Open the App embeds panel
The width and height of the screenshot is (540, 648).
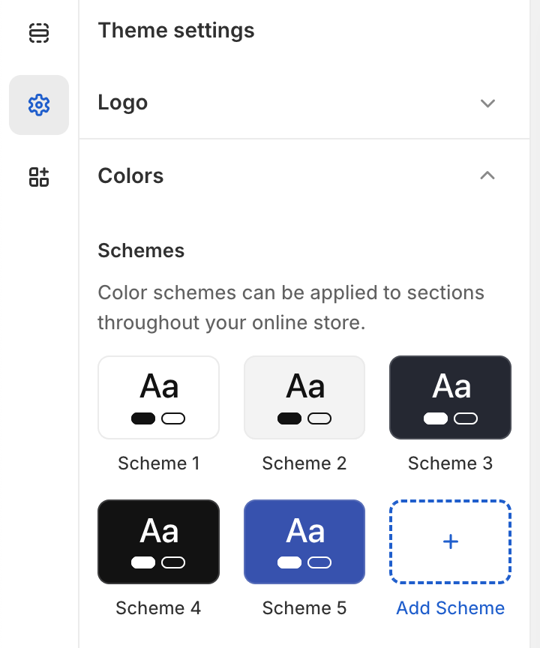pos(39,177)
